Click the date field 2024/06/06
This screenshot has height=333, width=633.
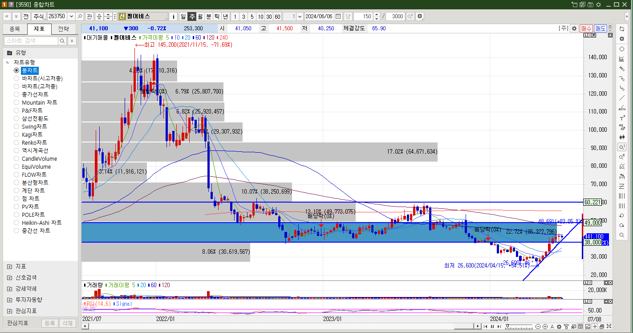[x=319, y=16]
